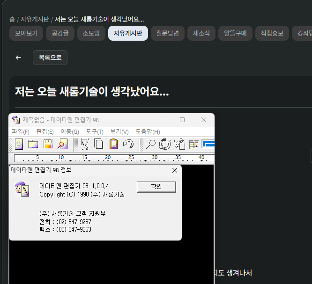Click the Find magnifying glass icon
Viewport: 312px width, 284px height.
pos(151,144)
